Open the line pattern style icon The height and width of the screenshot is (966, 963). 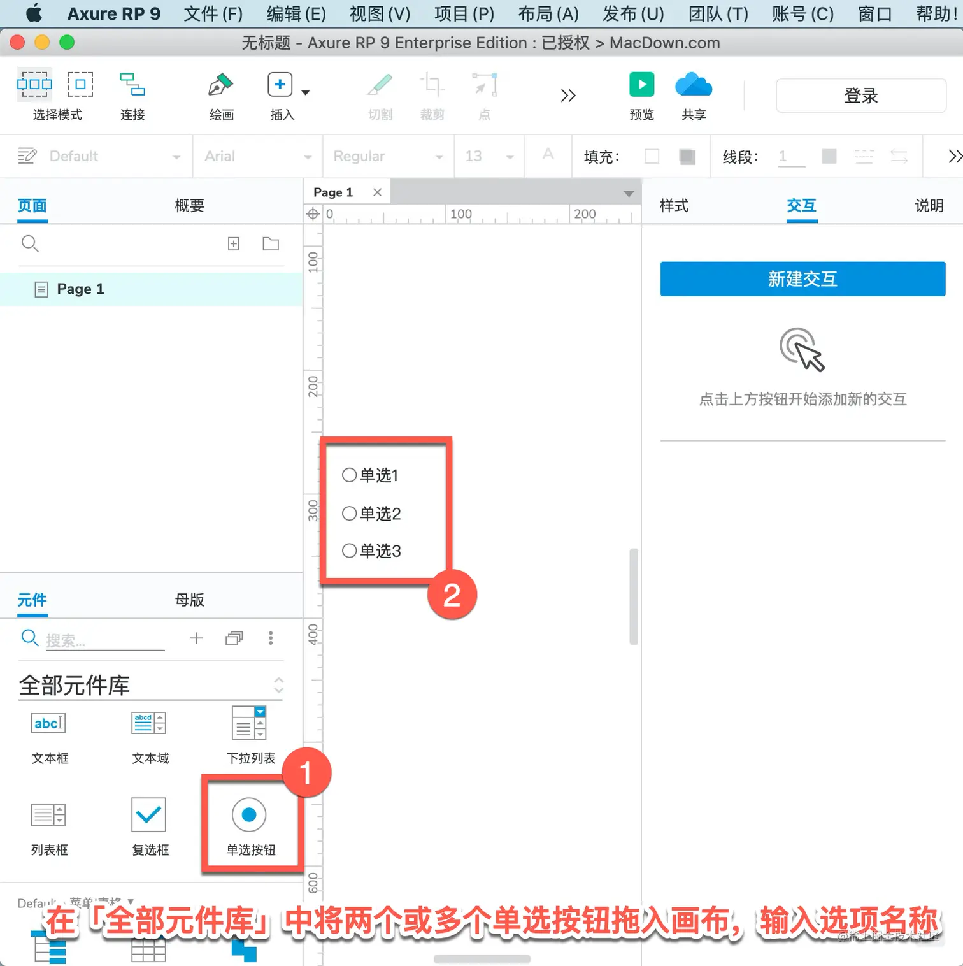[864, 156]
